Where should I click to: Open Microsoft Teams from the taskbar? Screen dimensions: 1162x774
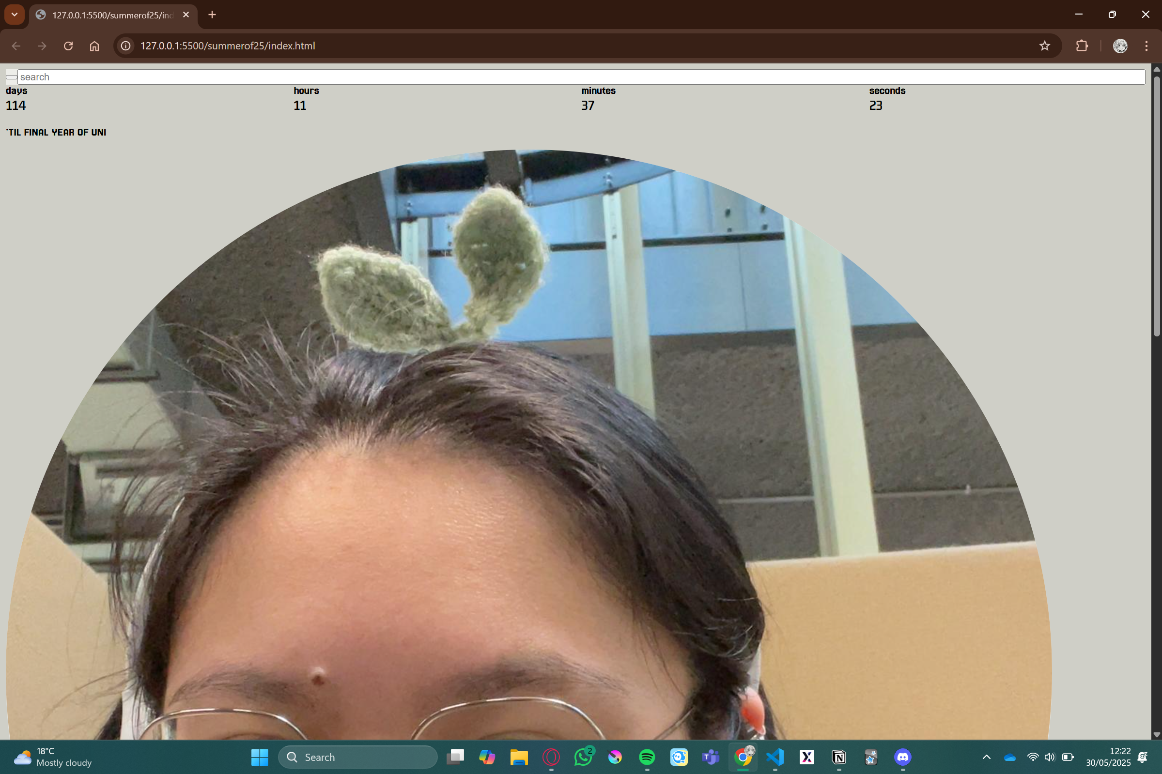[x=711, y=757]
